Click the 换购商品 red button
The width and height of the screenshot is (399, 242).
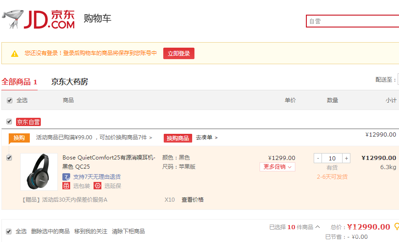178,138
